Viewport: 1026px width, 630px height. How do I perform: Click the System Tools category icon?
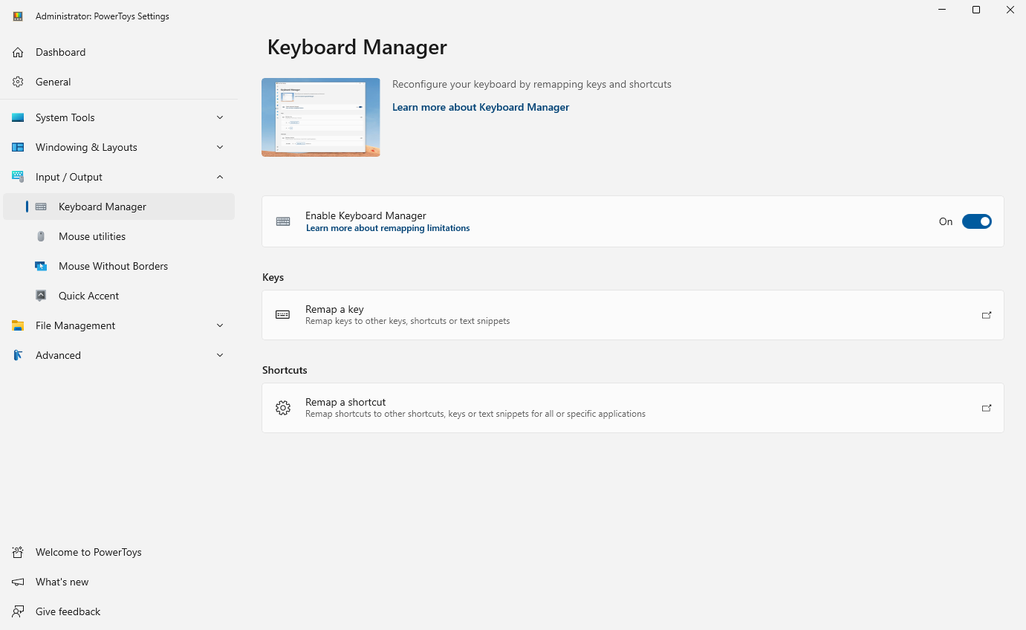pyautogui.click(x=18, y=117)
